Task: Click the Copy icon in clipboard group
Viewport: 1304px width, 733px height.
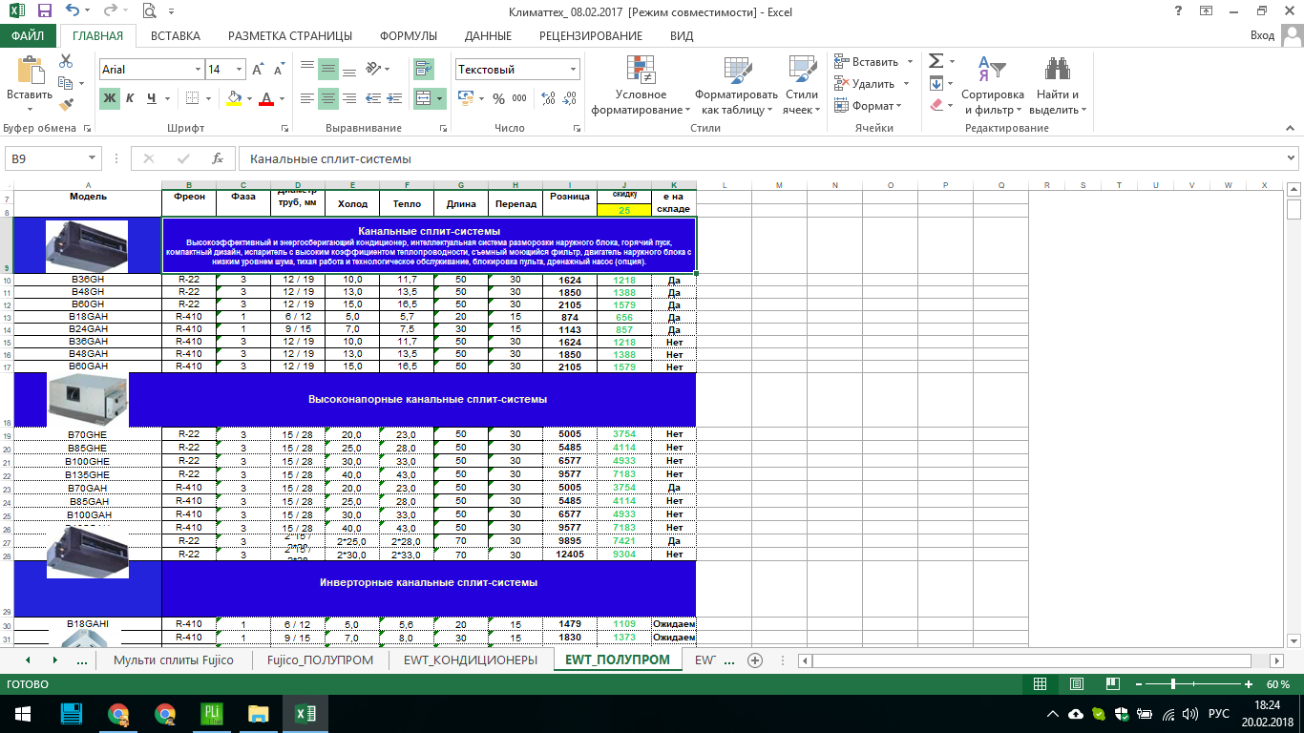Action: pyautogui.click(x=66, y=83)
